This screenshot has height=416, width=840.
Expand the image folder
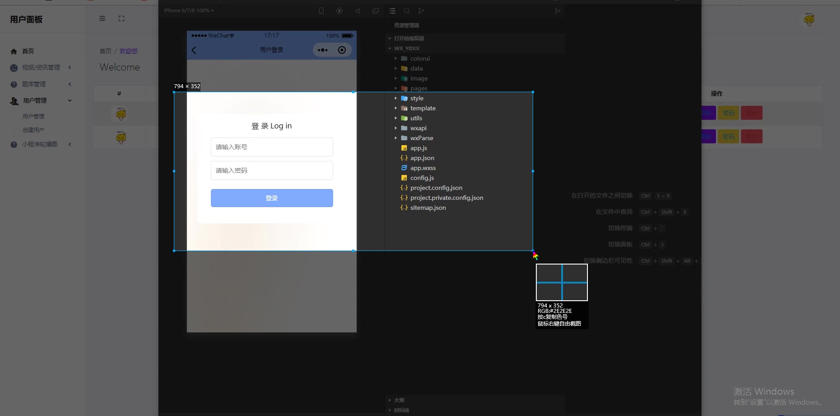(396, 79)
